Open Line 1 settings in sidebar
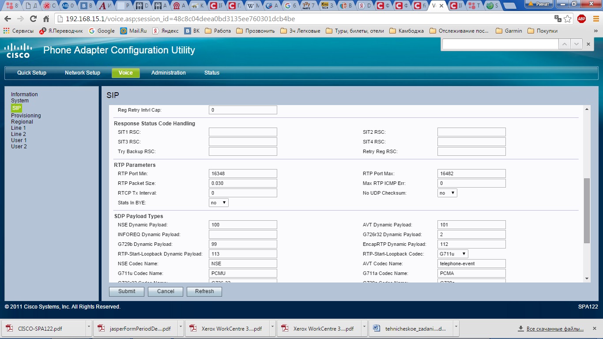The height and width of the screenshot is (339, 603). click(19, 128)
